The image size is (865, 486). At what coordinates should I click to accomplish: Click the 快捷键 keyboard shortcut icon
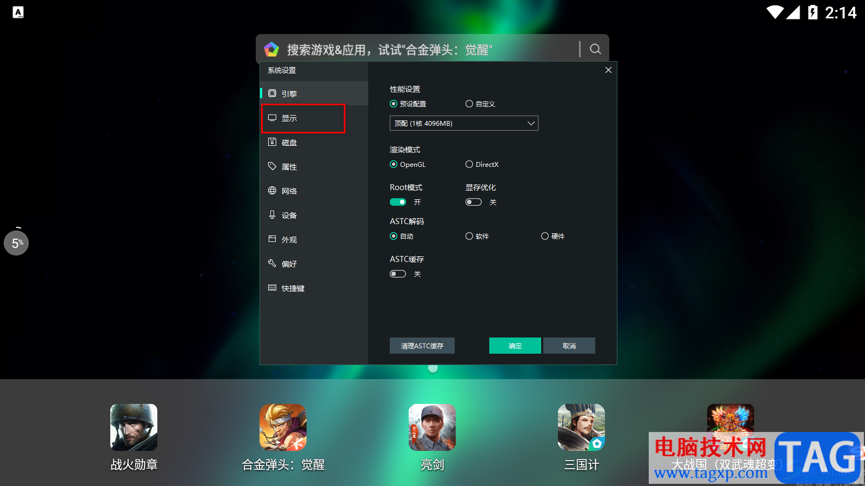(x=272, y=287)
